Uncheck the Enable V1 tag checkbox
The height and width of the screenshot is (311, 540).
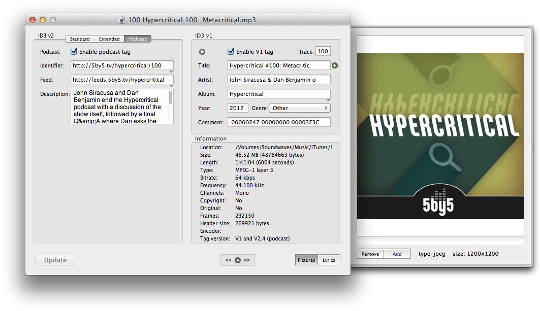(x=231, y=52)
